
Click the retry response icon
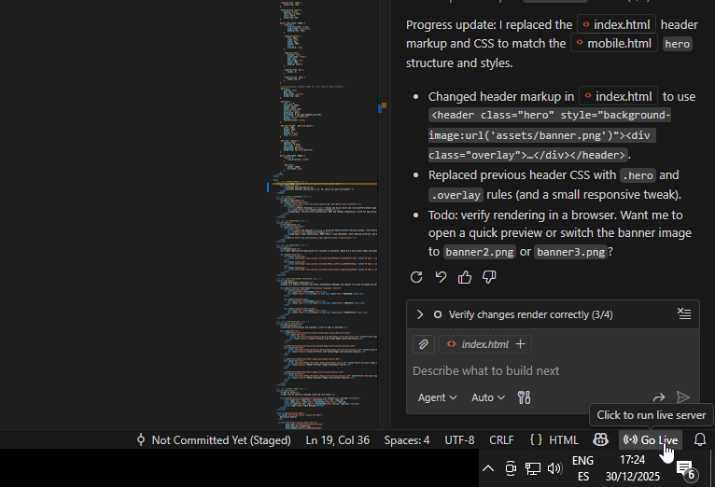click(x=416, y=277)
